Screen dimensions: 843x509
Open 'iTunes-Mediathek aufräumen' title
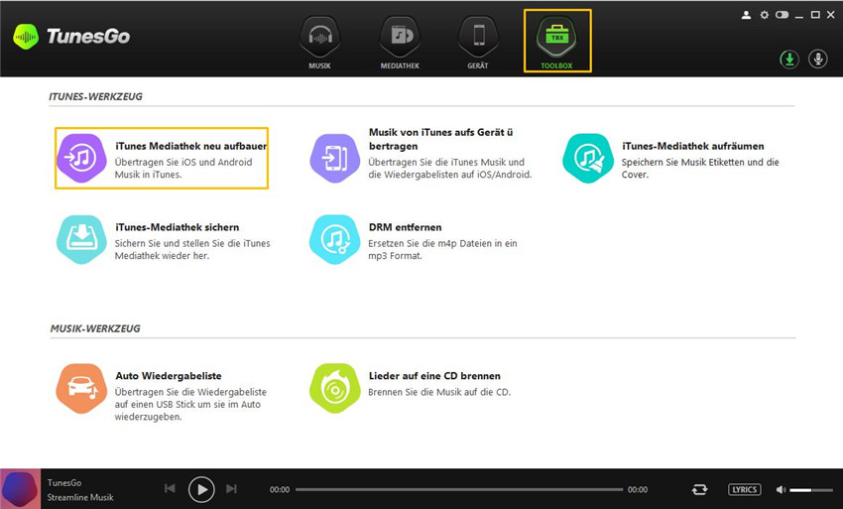[692, 146]
